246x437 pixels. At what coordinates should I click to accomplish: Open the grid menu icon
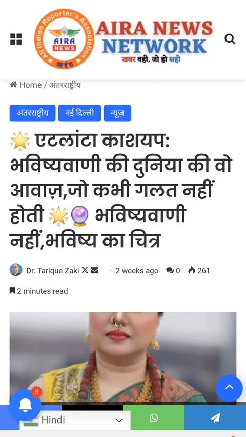coord(16,39)
